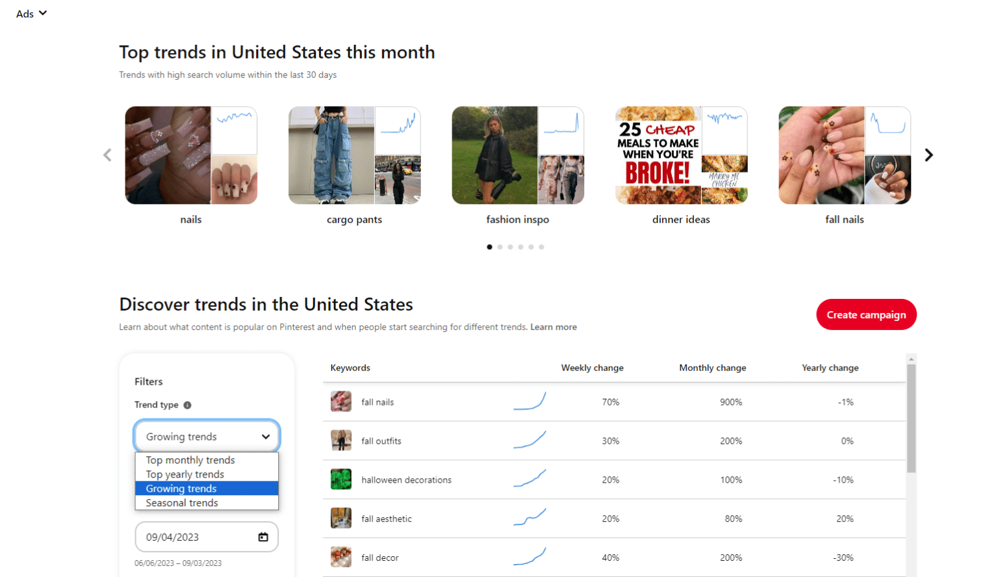Click the sparkline graph on fall aesthetic row
998x577 pixels.
[530, 519]
